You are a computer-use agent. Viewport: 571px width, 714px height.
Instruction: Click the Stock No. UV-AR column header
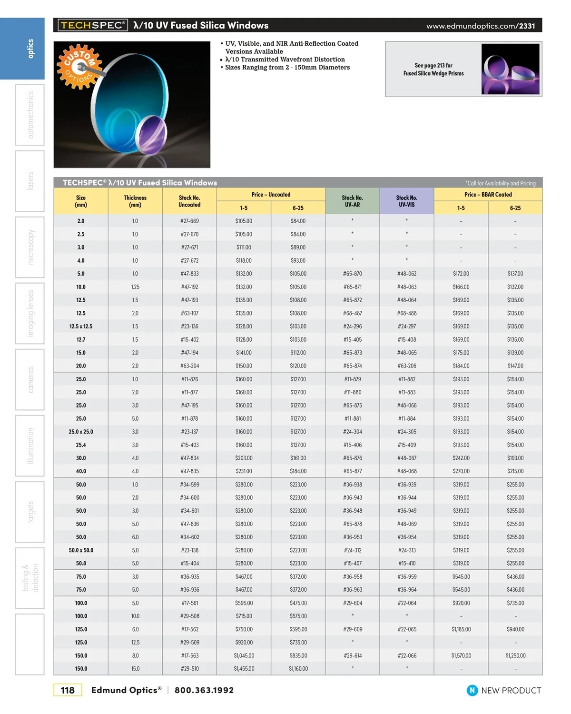coord(352,201)
